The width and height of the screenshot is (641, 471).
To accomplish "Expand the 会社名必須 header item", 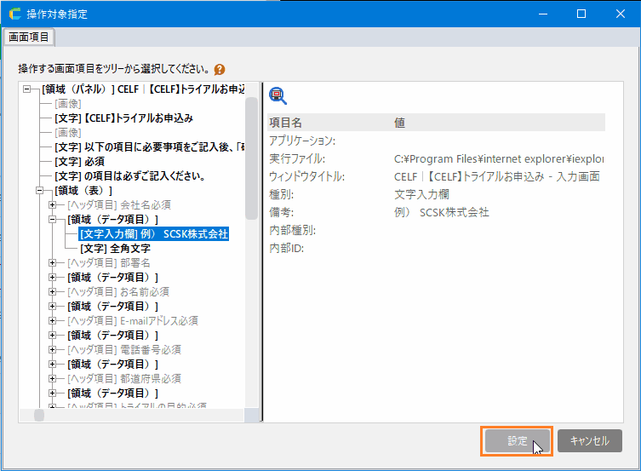I will 53,205.
